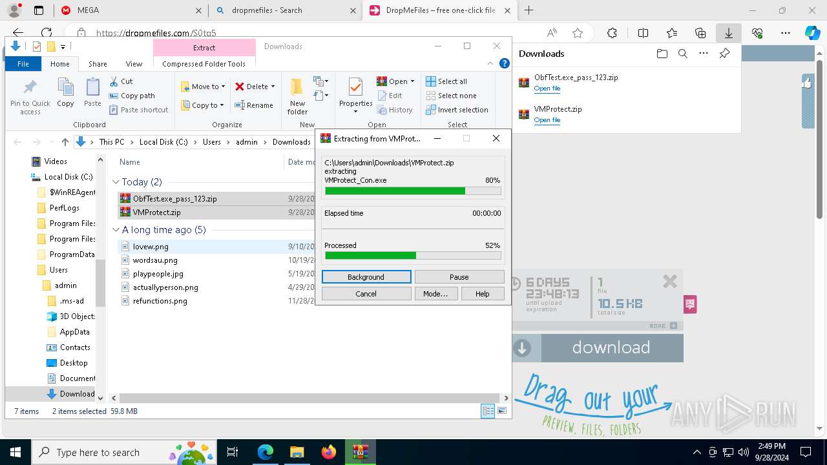Click the Rename ribbon button
This screenshot has width=827, height=465.
pos(254,105)
